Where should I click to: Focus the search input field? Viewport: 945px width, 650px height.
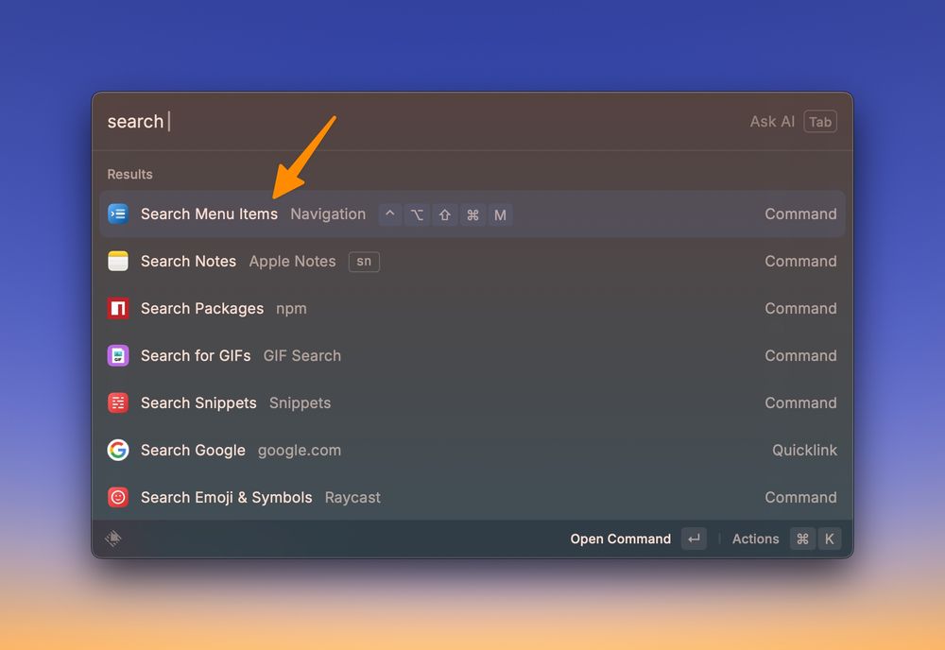tap(421, 122)
